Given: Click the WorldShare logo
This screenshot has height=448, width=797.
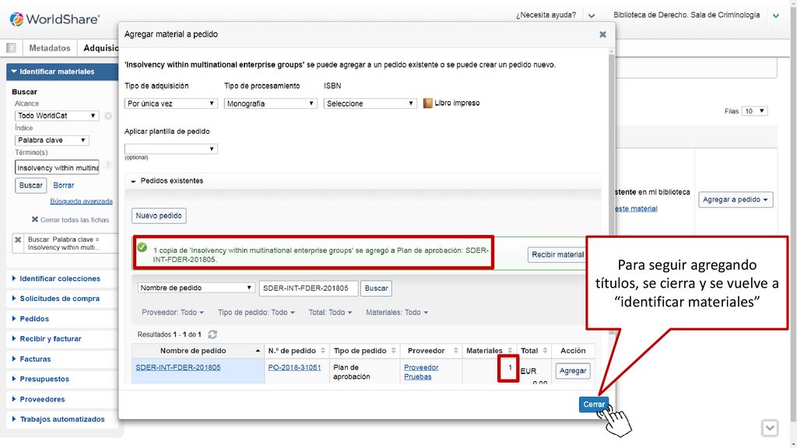Looking at the screenshot, I should click(54, 19).
